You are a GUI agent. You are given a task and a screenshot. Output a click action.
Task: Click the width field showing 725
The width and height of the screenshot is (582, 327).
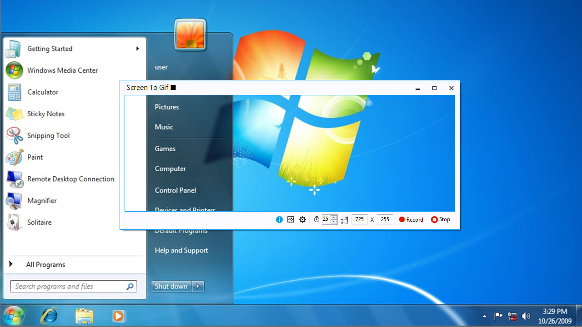(x=359, y=219)
